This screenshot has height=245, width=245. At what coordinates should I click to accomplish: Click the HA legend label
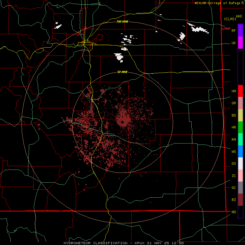click(x=234, y=91)
